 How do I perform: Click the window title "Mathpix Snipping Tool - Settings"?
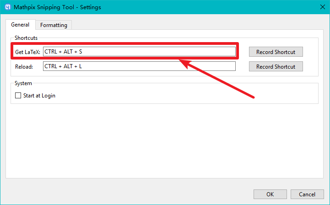tap(57, 7)
